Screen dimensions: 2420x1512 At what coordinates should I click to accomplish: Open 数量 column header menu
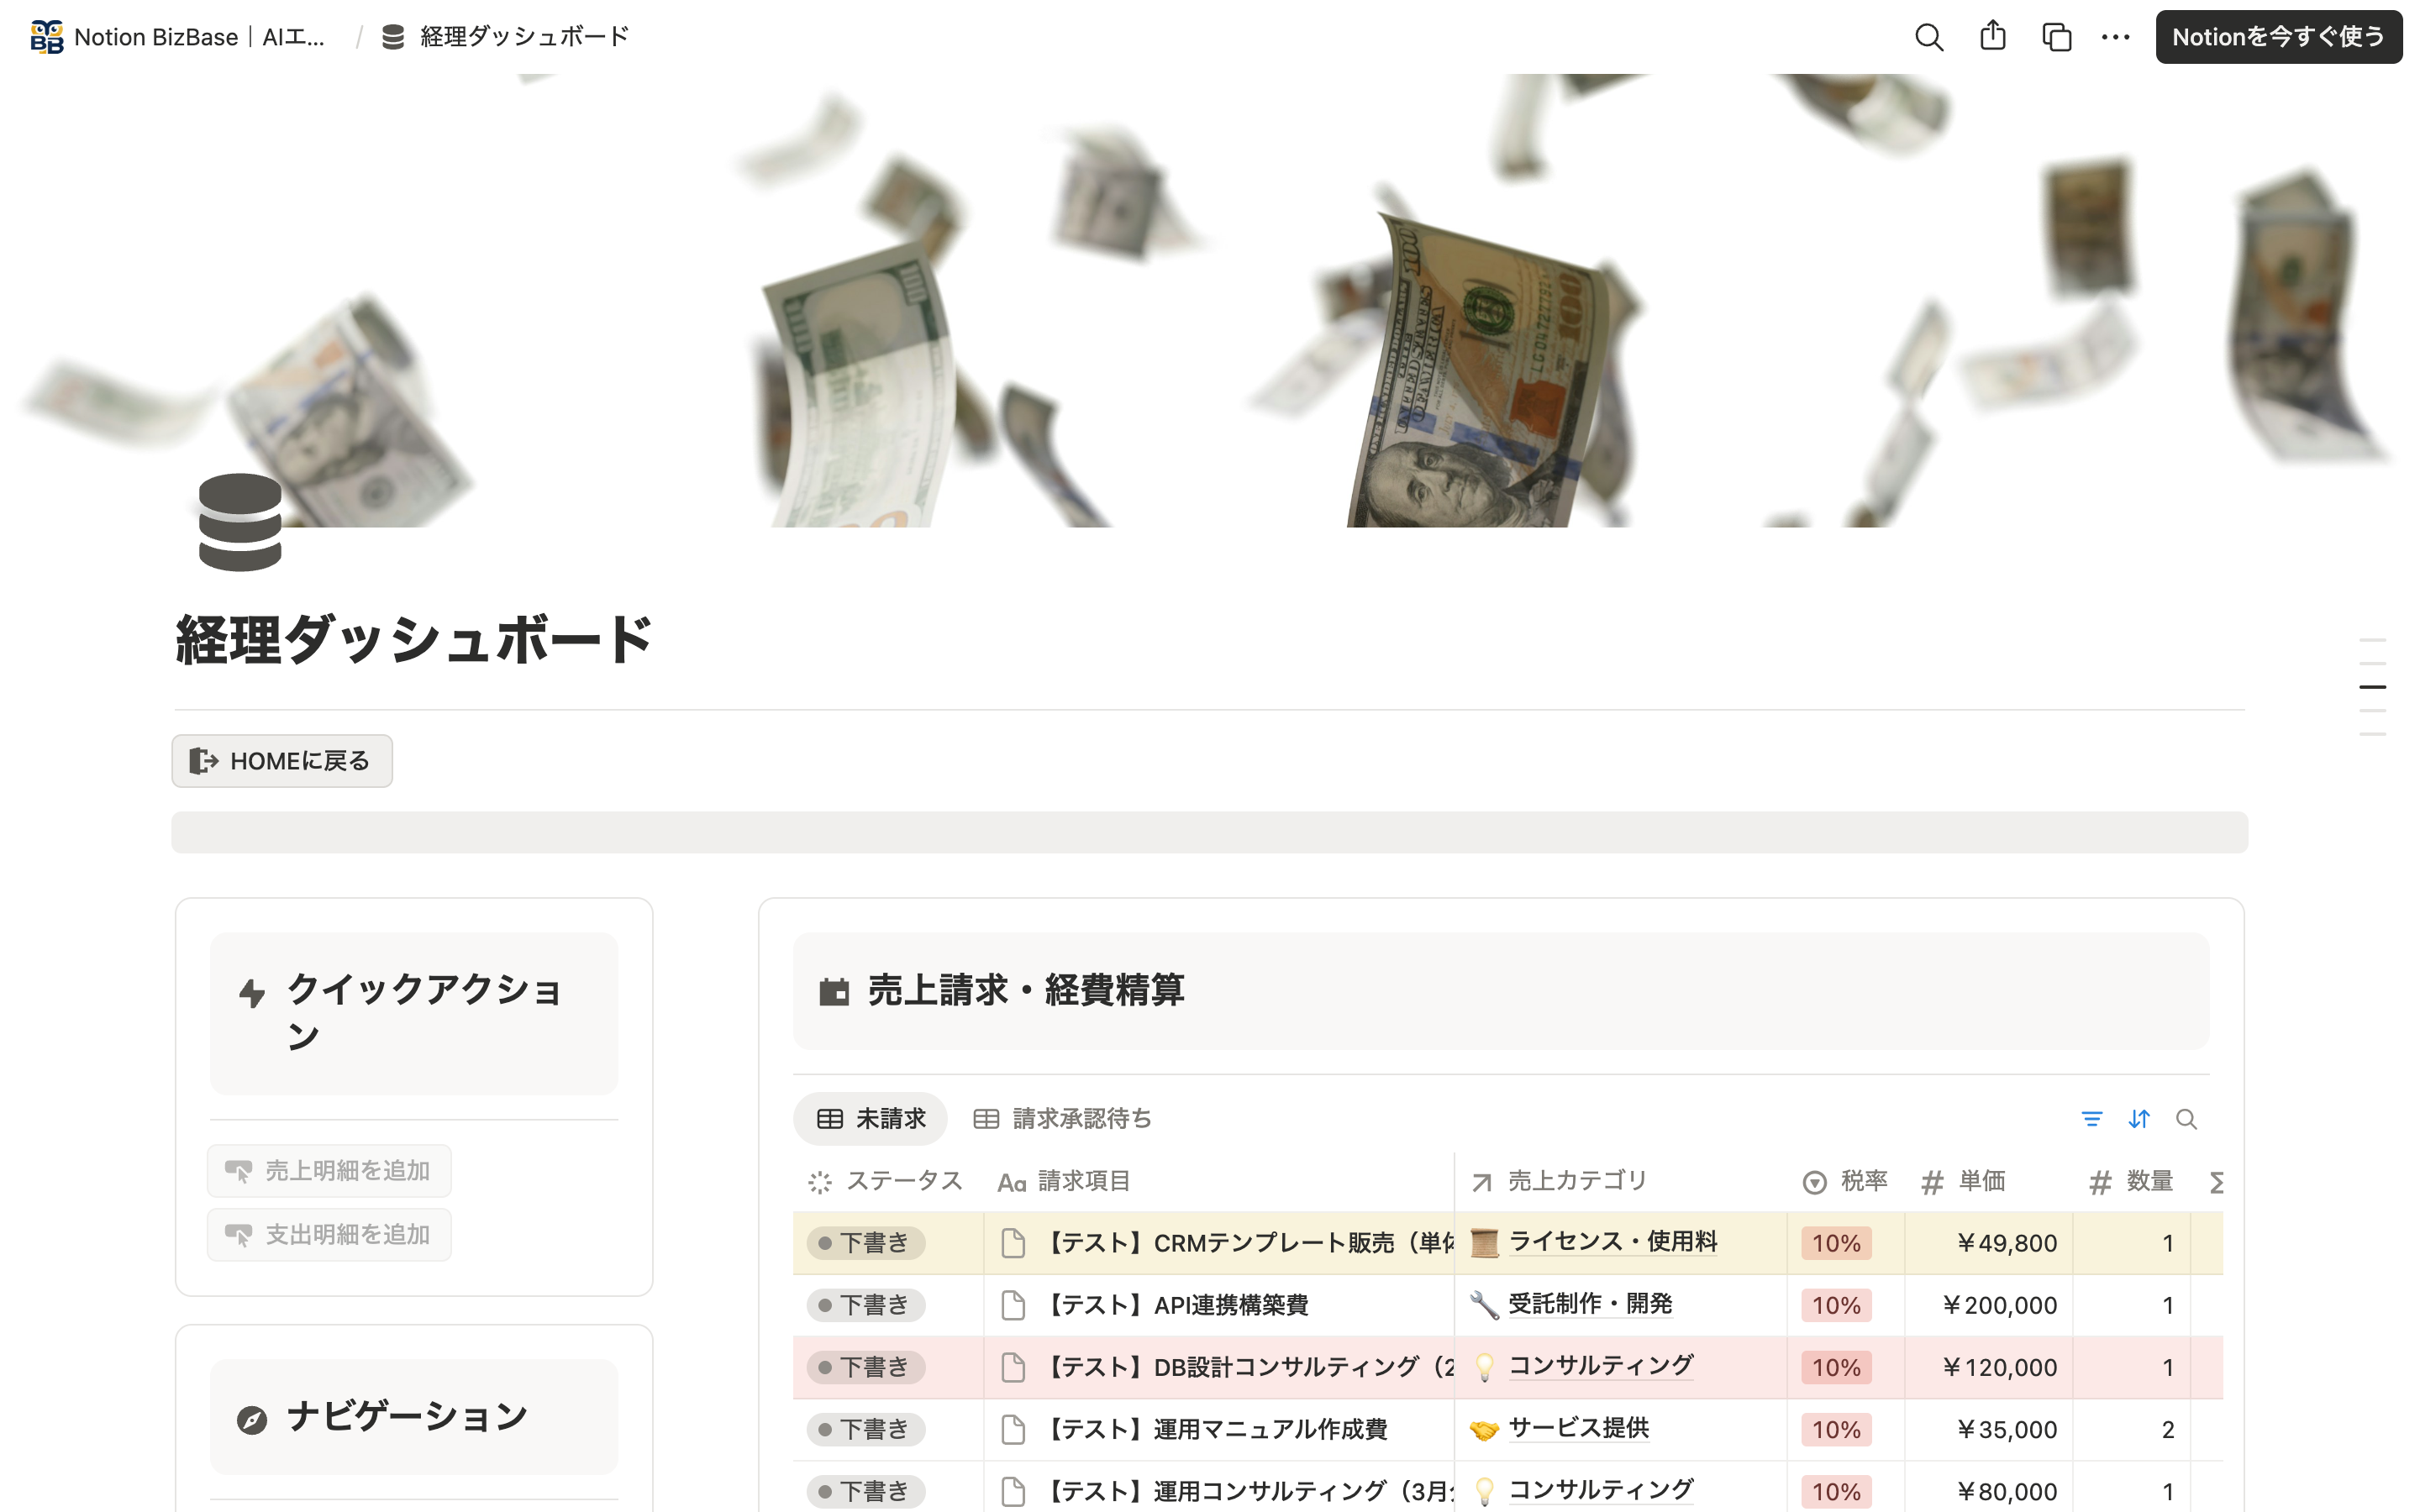(x=2132, y=1182)
